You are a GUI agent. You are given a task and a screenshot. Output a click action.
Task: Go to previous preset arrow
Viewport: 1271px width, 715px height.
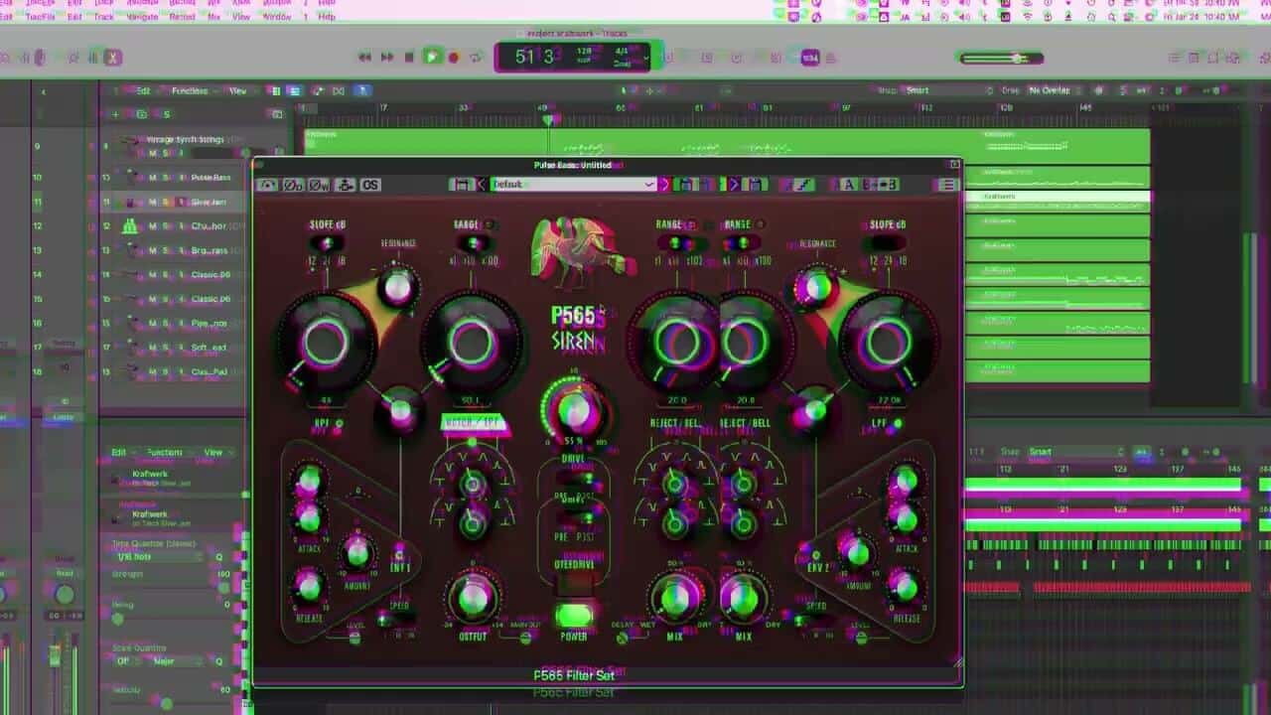point(482,185)
